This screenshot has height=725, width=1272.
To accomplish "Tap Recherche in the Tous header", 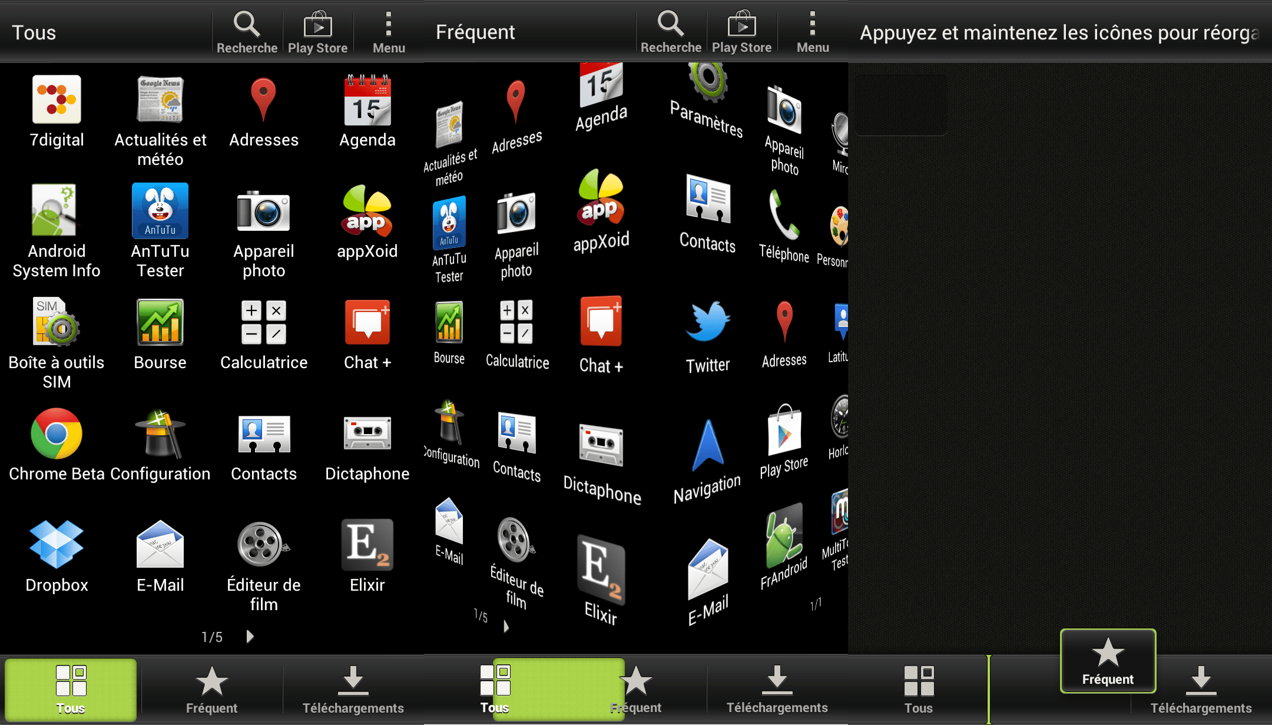I will 247,32.
